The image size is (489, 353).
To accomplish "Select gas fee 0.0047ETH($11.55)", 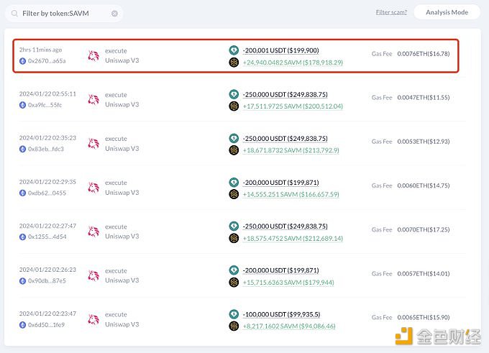I will tap(424, 98).
